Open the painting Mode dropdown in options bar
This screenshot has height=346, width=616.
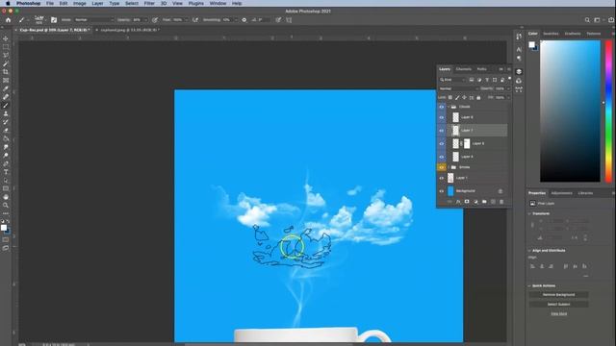tap(93, 19)
